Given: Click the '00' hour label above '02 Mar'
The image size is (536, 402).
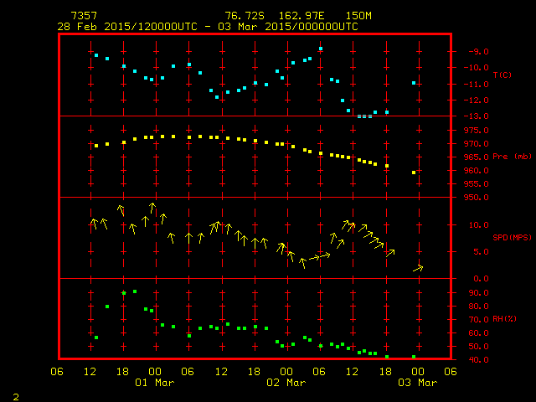Looking at the screenshot, I should (286, 372).
